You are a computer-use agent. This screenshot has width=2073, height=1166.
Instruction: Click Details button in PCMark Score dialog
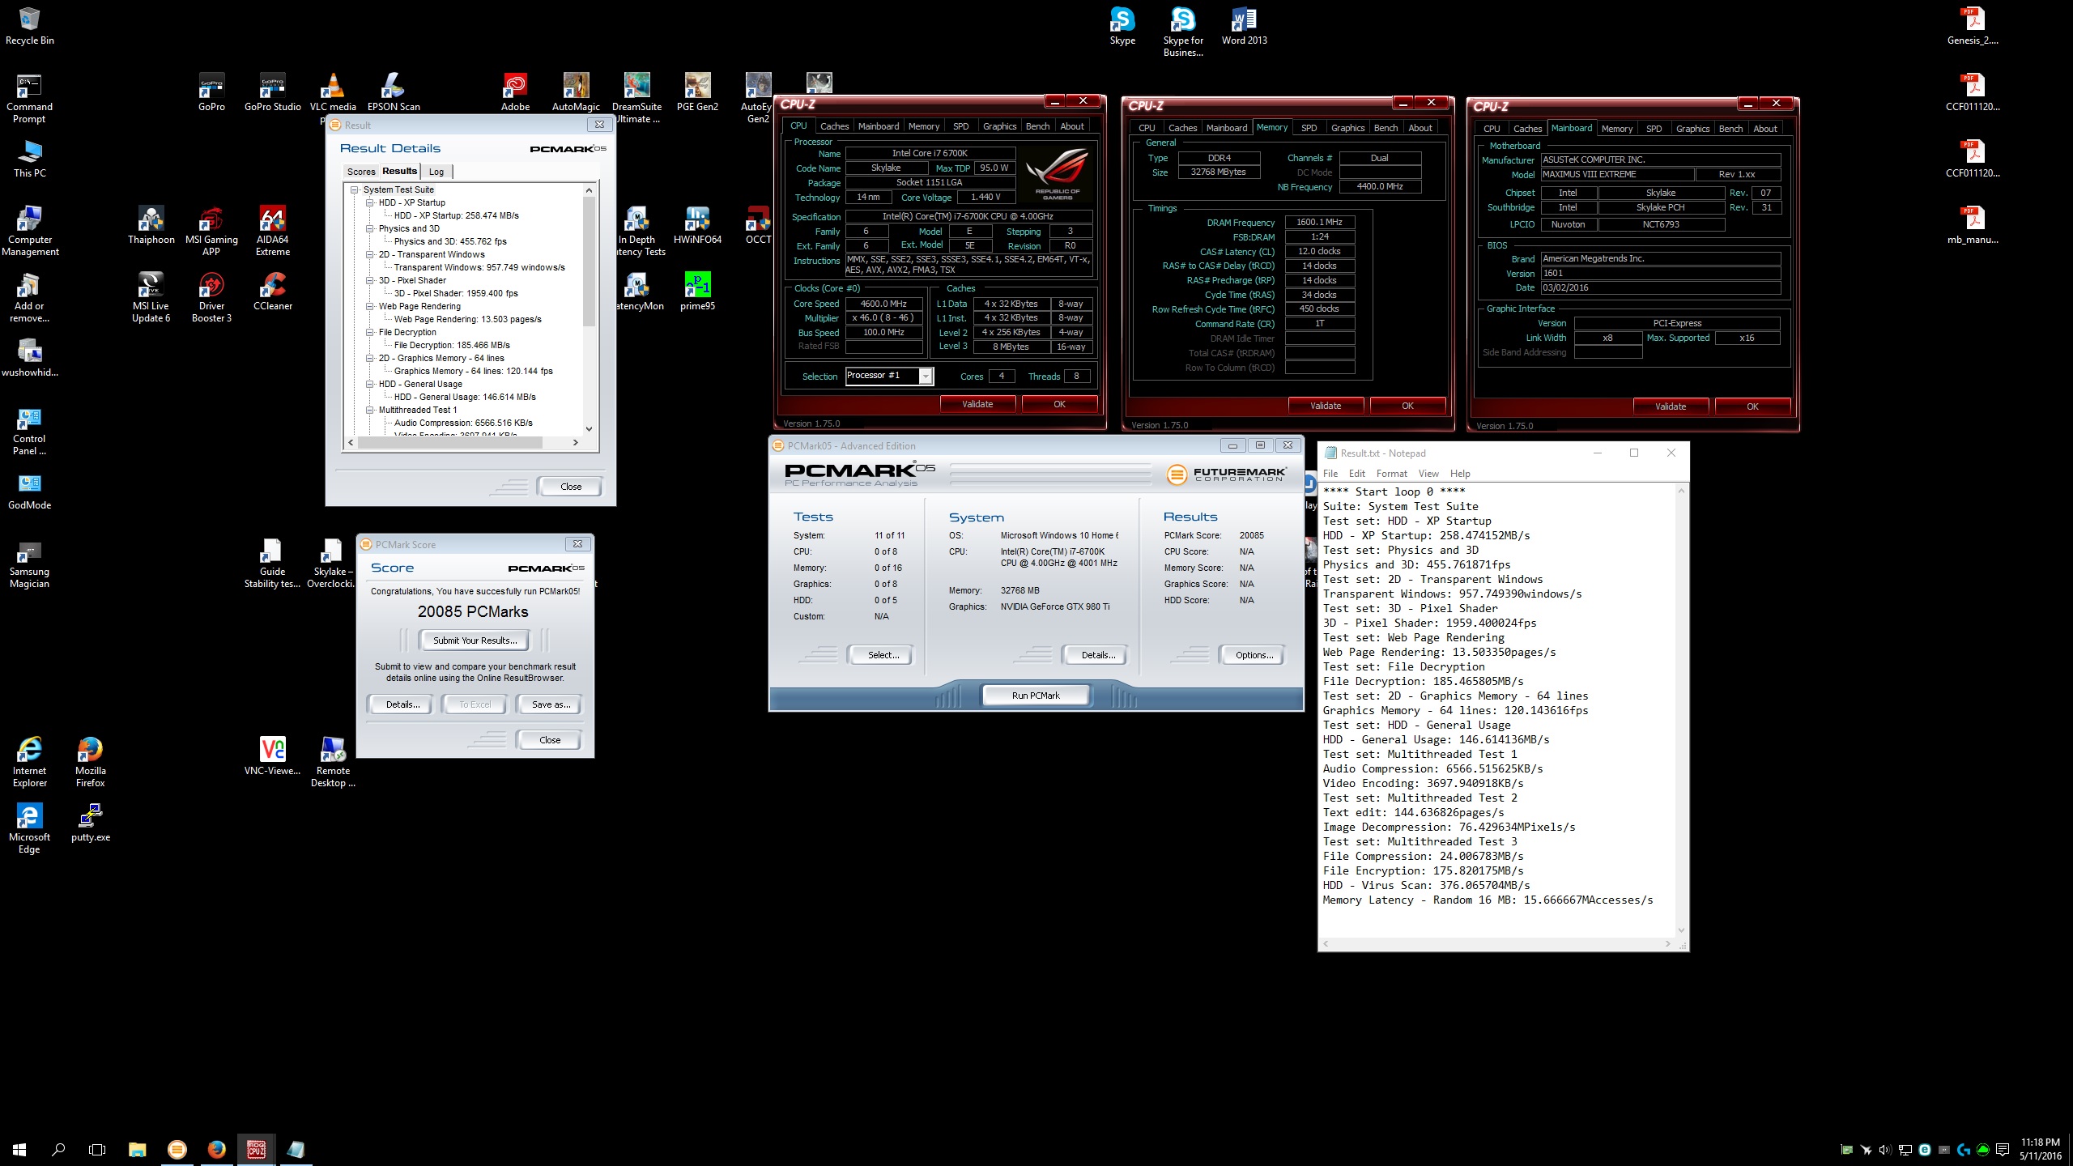click(x=402, y=704)
